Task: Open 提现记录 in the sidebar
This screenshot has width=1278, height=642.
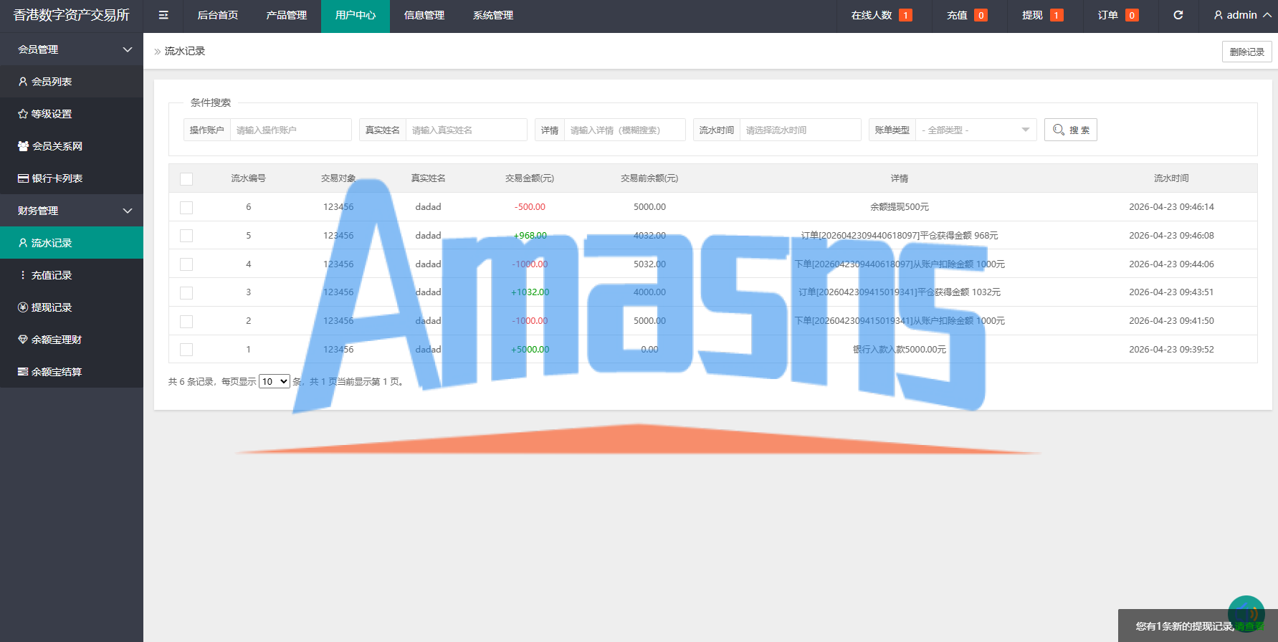Action: (x=72, y=307)
